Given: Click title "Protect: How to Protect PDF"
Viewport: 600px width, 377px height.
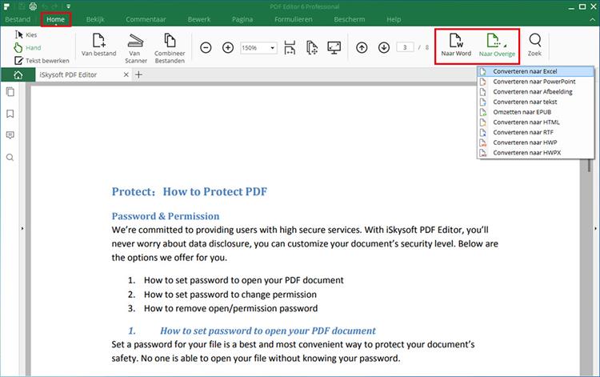Looking at the screenshot, I should (x=190, y=192).
